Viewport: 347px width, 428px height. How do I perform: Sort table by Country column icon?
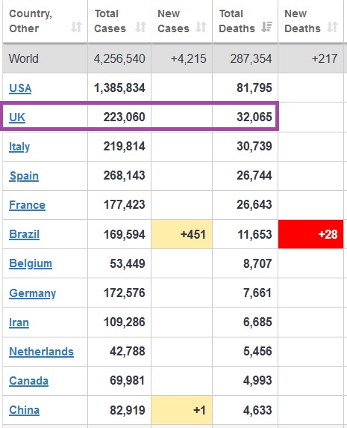tap(76, 27)
